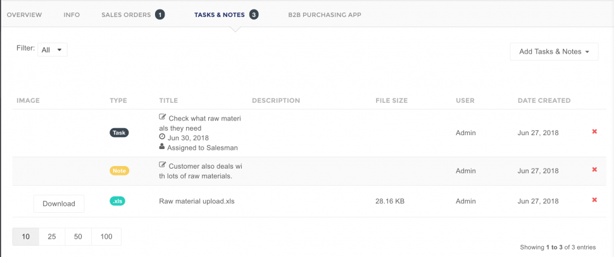Click the yellow Note type badge
The width and height of the screenshot is (614, 257).
pos(120,170)
